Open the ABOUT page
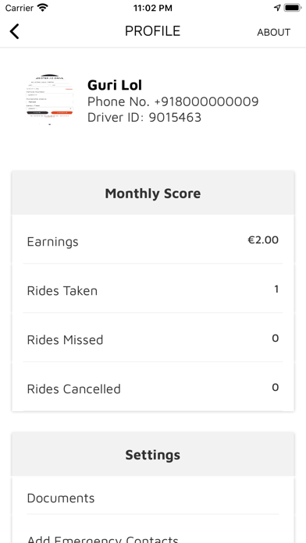Screen dimensions: 306x543 point(273,32)
